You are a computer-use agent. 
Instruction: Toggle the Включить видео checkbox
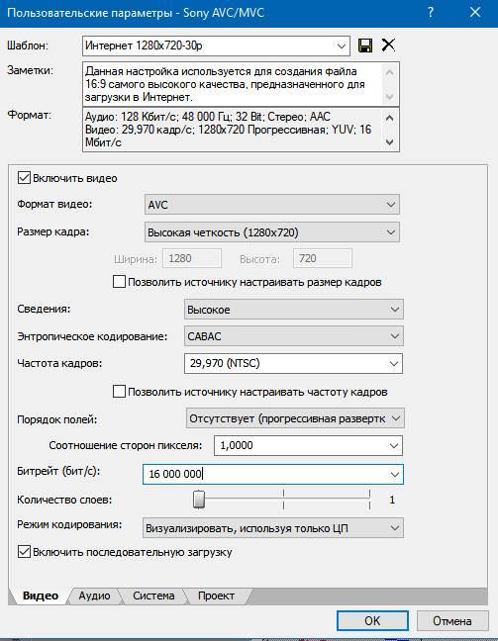(24, 178)
